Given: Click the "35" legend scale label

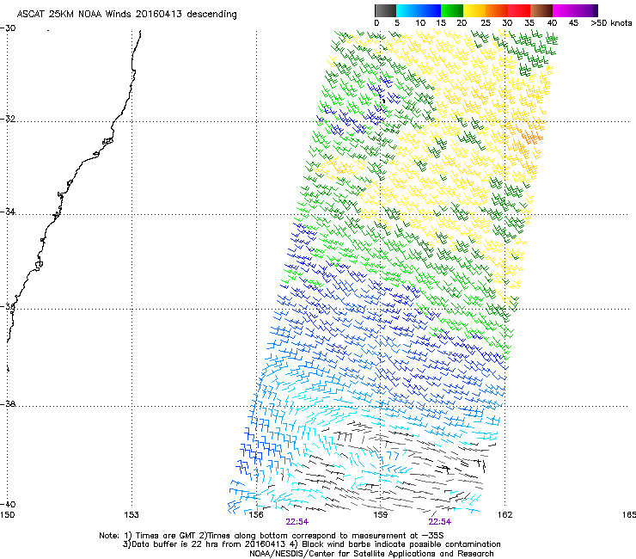Looking at the screenshot, I should pyautogui.click(x=529, y=23).
